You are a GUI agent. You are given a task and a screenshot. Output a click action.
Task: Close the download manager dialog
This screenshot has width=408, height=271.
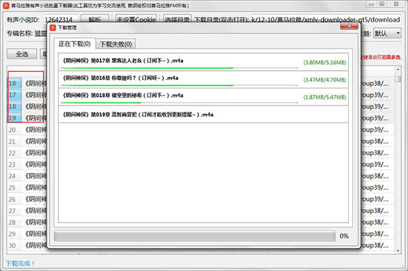coord(350,26)
